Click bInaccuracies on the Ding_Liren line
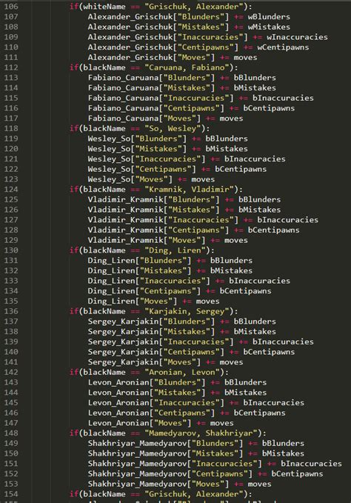This screenshot has height=503, width=351. [260, 281]
